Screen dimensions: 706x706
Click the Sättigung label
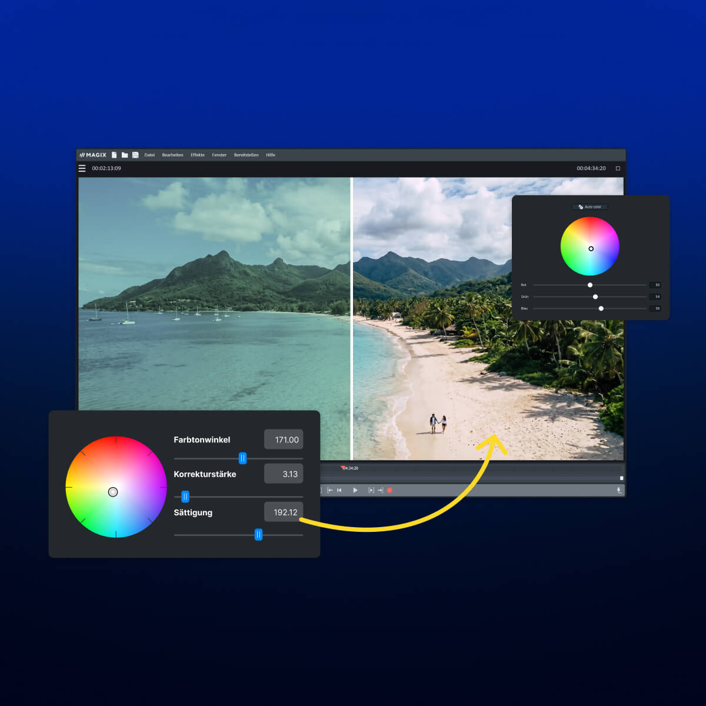tap(193, 512)
